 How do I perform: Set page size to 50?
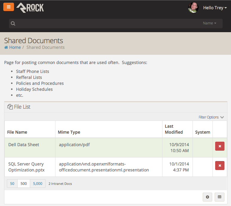12,184
